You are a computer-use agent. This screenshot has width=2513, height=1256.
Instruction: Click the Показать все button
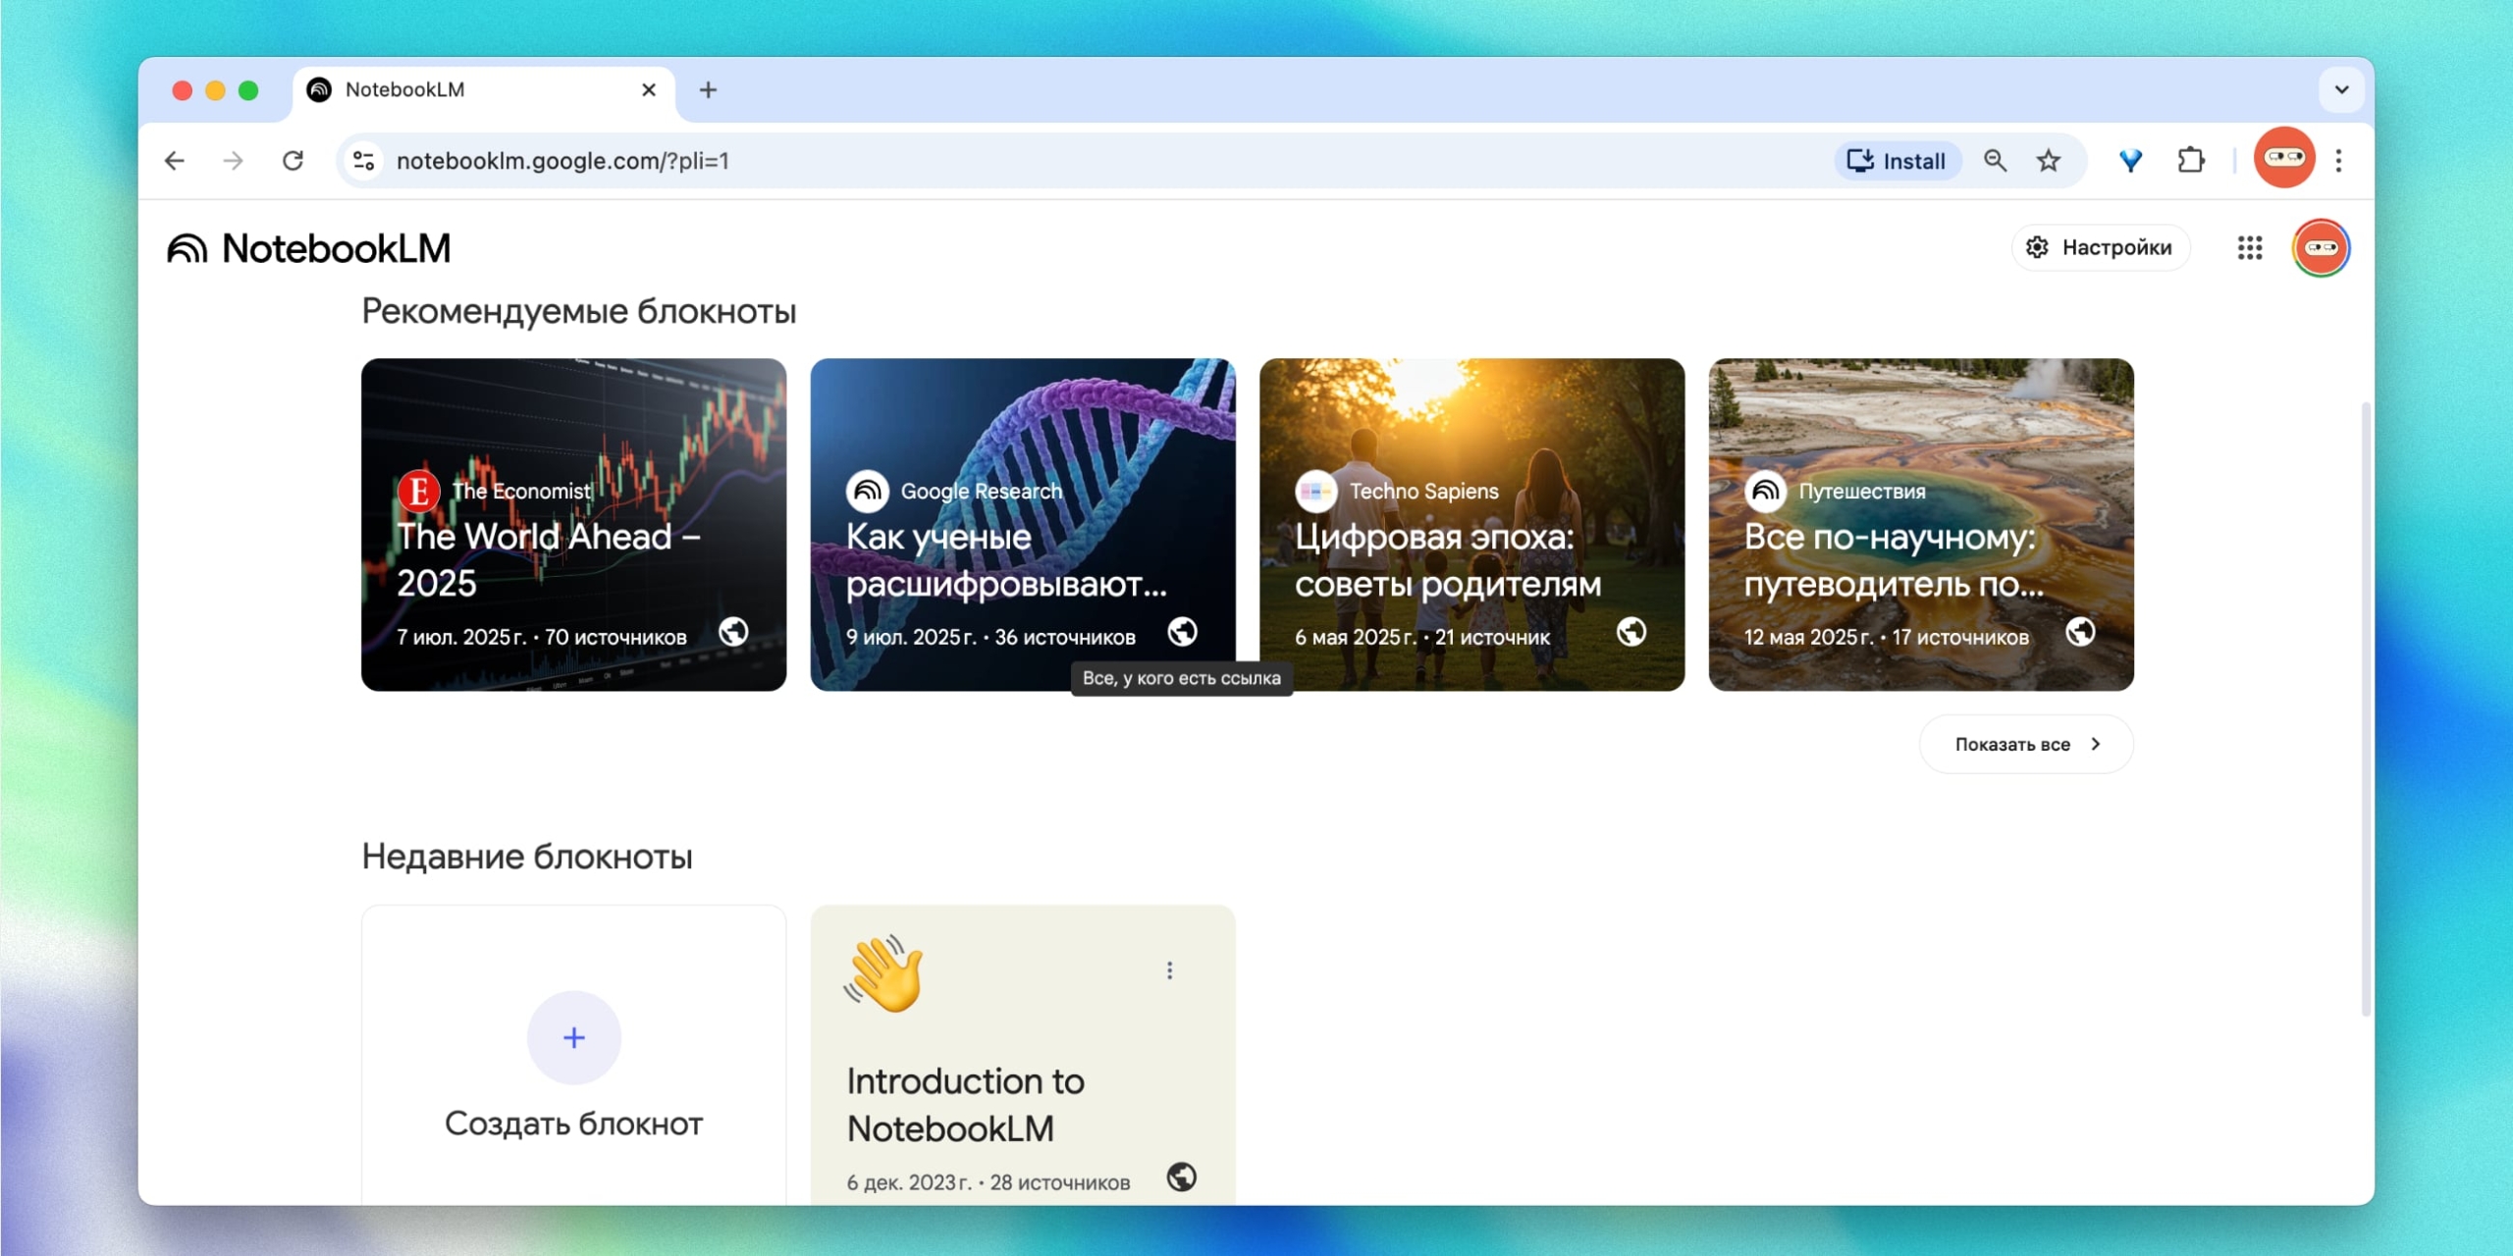(x=2026, y=744)
